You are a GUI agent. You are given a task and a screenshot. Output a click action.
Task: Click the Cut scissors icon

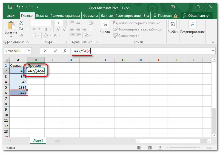(x=21, y=23)
